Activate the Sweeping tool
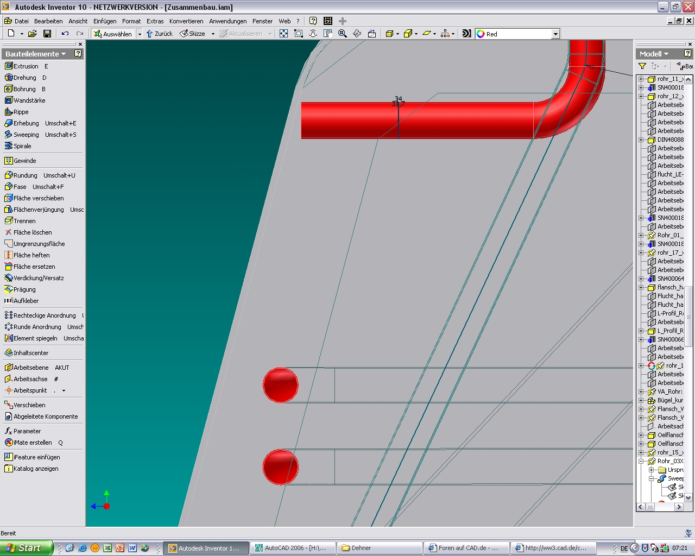 click(x=26, y=135)
